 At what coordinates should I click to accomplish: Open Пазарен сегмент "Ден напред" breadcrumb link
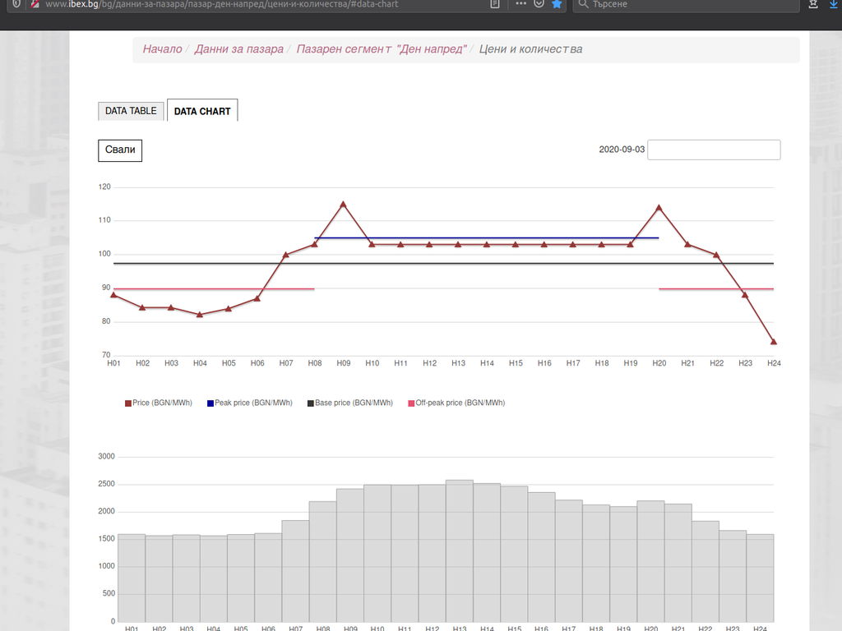tap(382, 49)
